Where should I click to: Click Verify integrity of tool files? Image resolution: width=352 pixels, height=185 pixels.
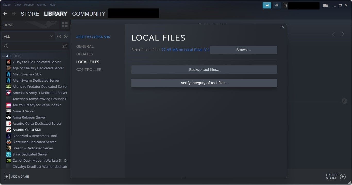204,83
